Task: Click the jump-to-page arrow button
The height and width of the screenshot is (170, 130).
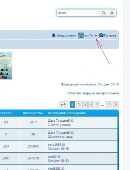Action: (63, 104)
